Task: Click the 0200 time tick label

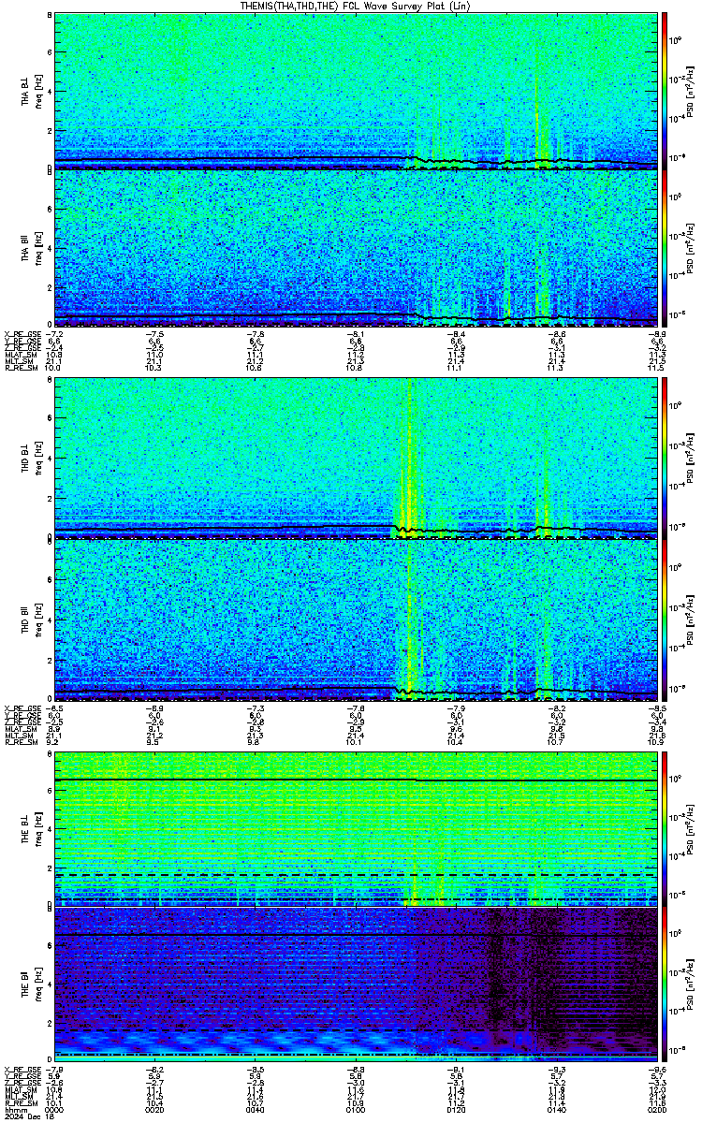Action: (x=656, y=1109)
